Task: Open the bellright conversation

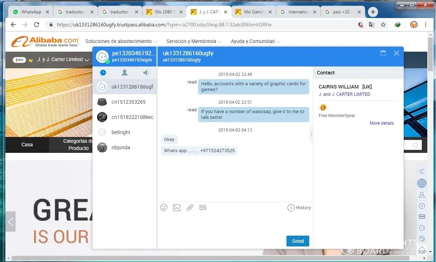Action: (125, 132)
